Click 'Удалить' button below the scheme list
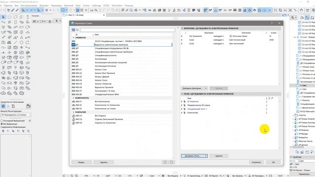This screenshot has height=177, width=315. [104, 162]
